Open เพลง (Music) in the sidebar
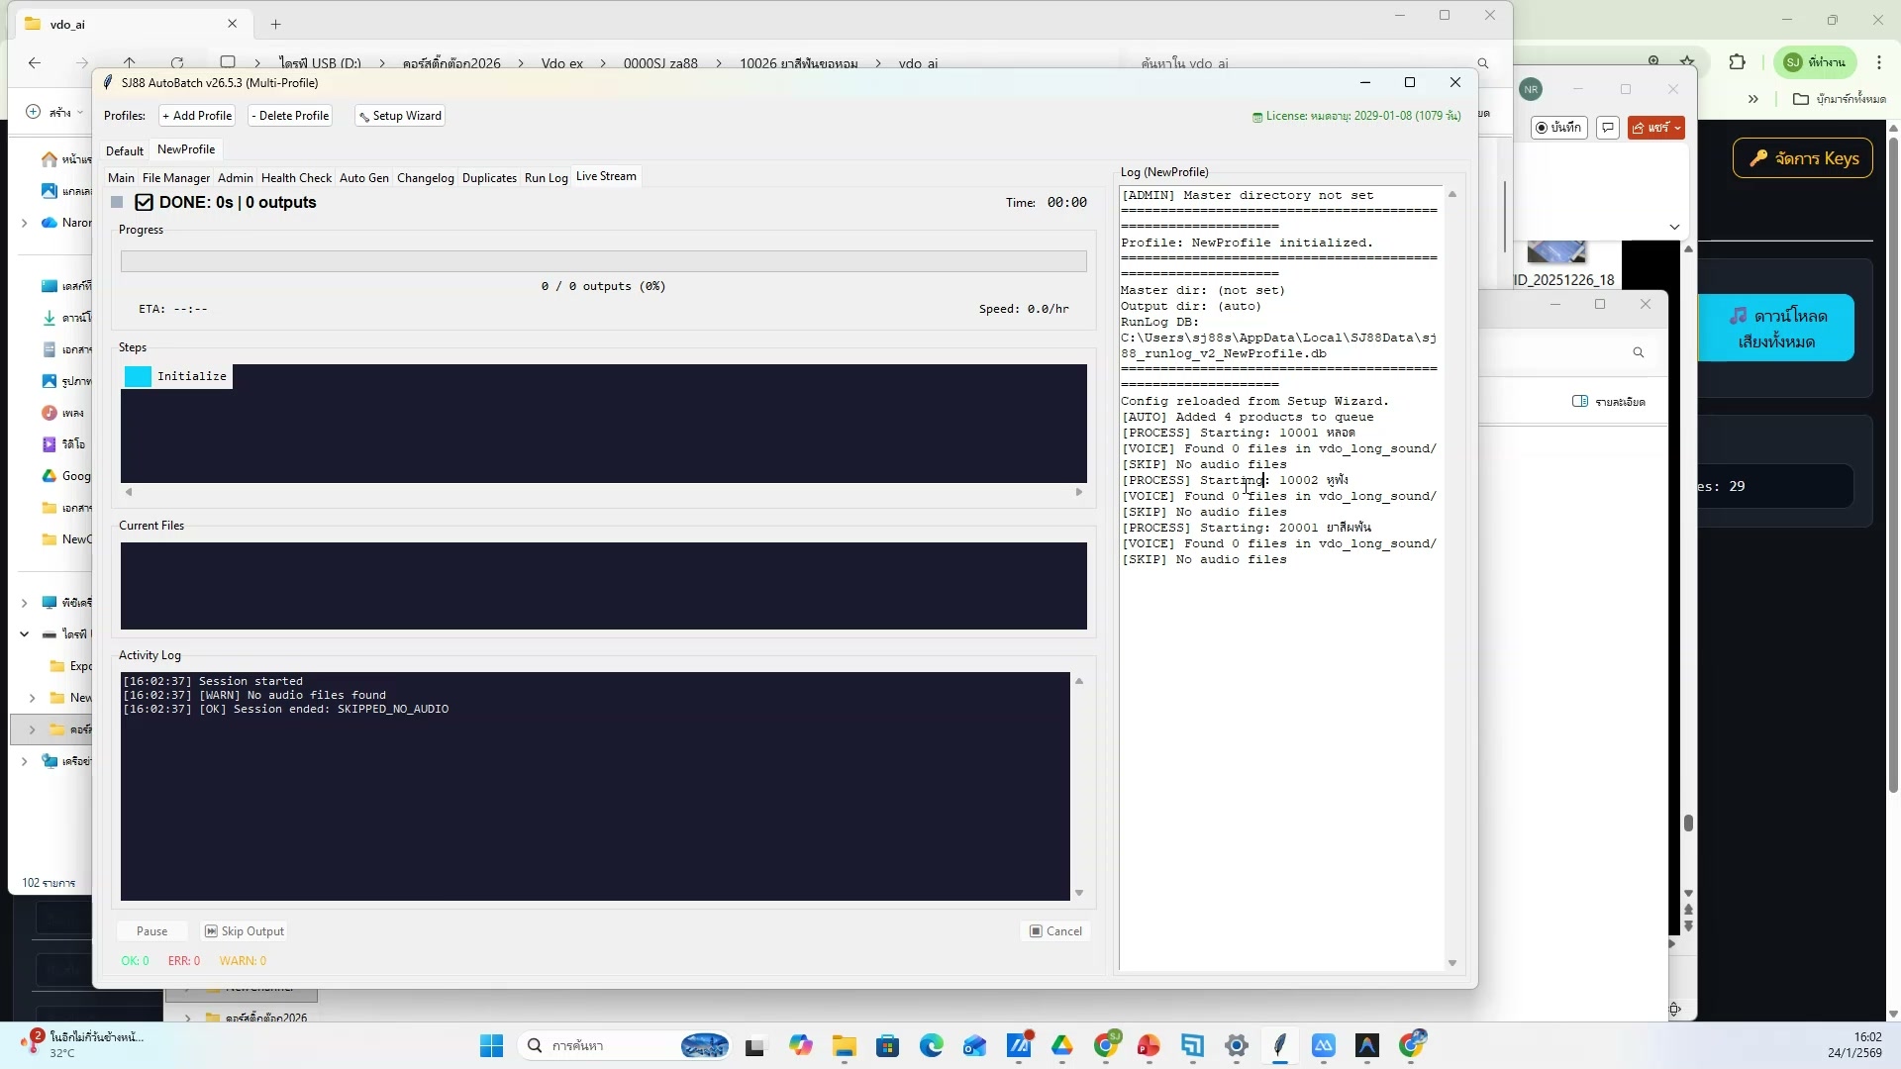Image resolution: width=1901 pixels, height=1069 pixels. [63, 413]
